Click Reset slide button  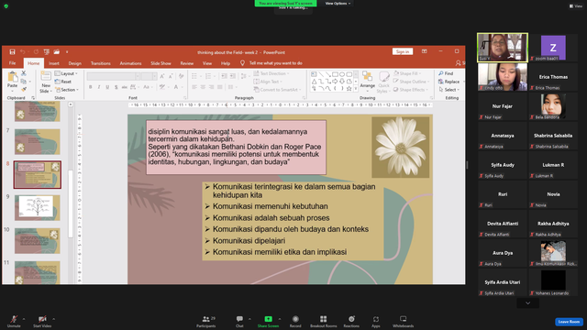(x=63, y=82)
